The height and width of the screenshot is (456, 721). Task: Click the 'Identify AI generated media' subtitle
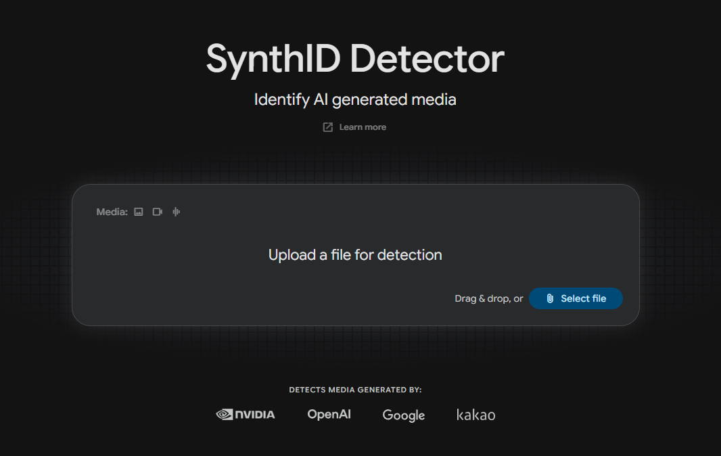(355, 99)
